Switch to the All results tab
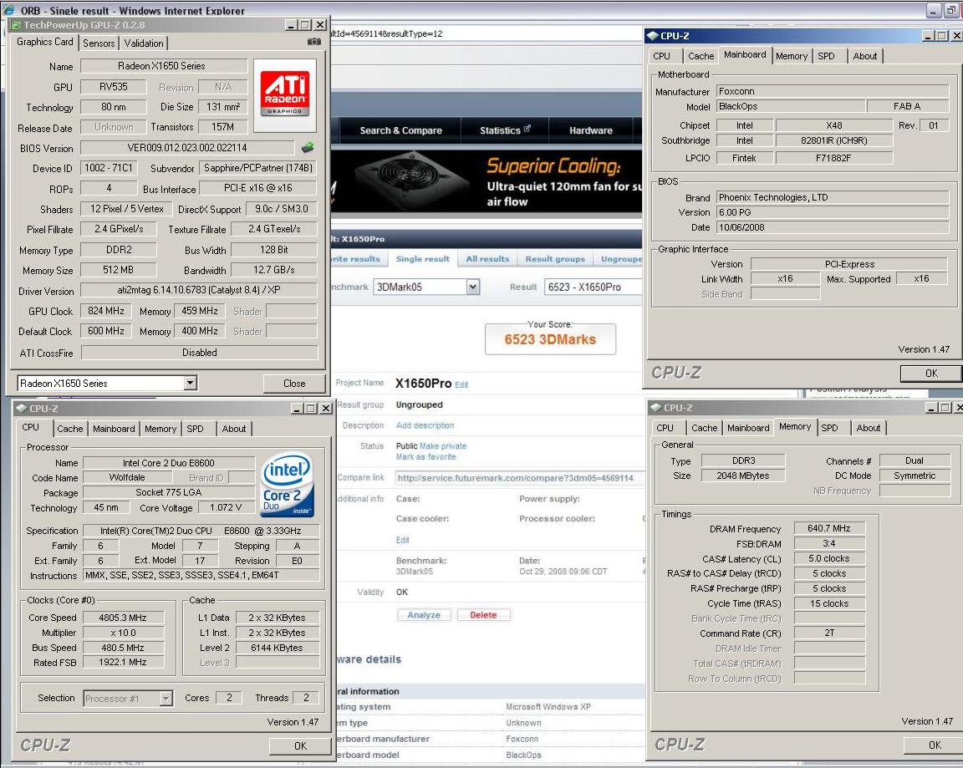Image resolution: width=963 pixels, height=768 pixels. tap(487, 258)
